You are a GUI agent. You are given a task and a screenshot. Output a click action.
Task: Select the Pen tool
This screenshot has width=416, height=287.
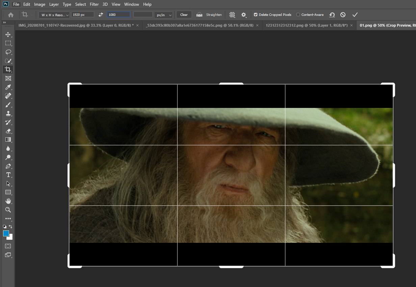click(x=8, y=166)
